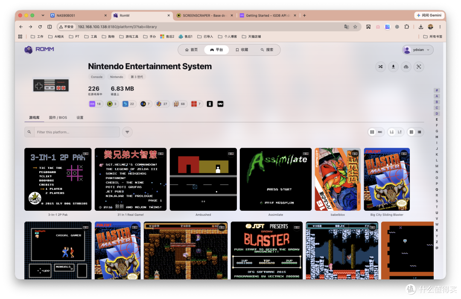Switch to the 固件 / BIOS tab

58,117
